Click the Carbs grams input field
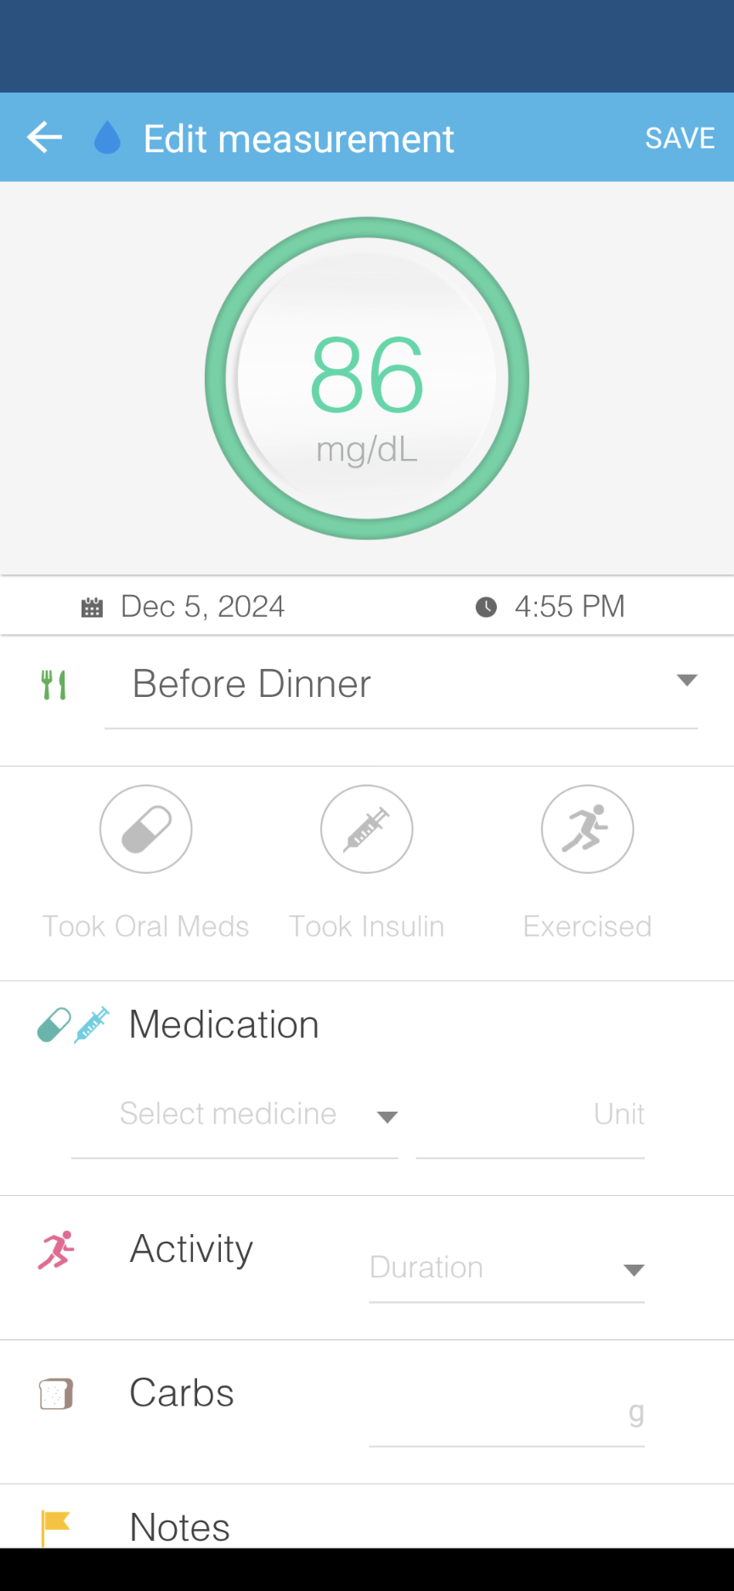The image size is (734, 1591). pyautogui.click(x=507, y=1413)
